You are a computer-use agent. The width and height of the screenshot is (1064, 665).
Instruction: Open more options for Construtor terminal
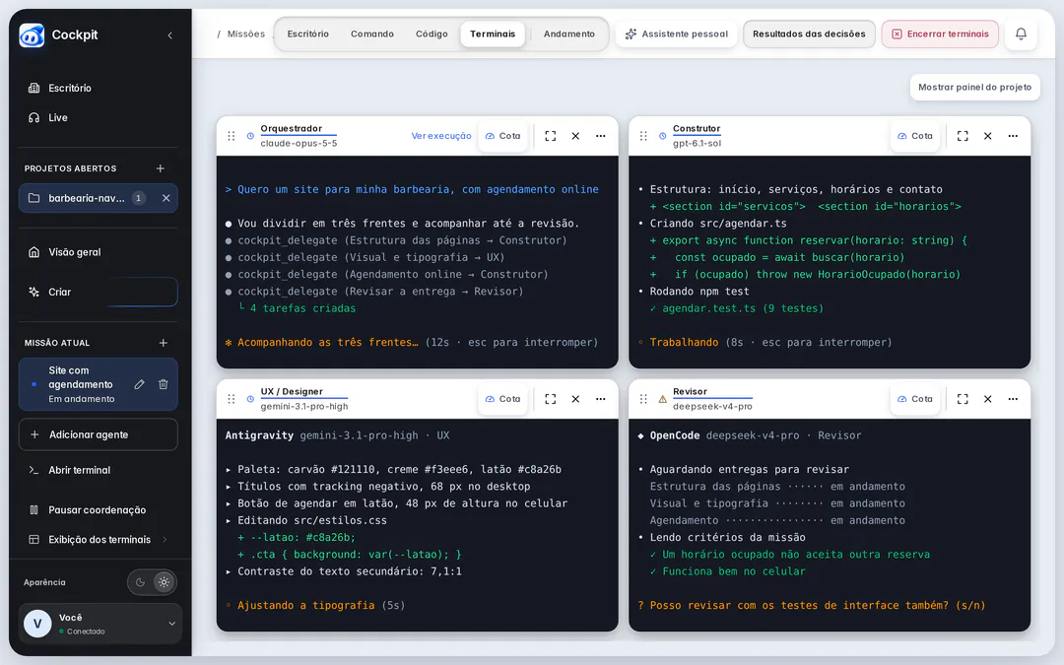coord(1013,136)
